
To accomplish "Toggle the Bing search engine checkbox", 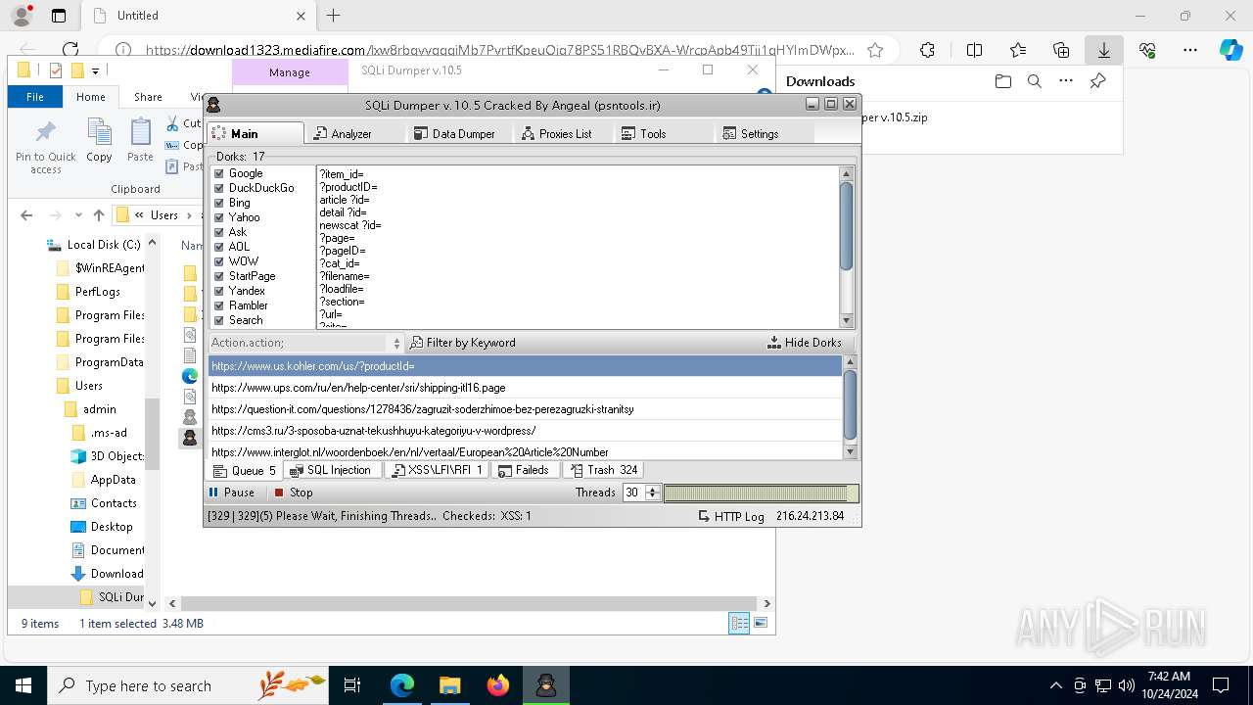I will point(219,203).
